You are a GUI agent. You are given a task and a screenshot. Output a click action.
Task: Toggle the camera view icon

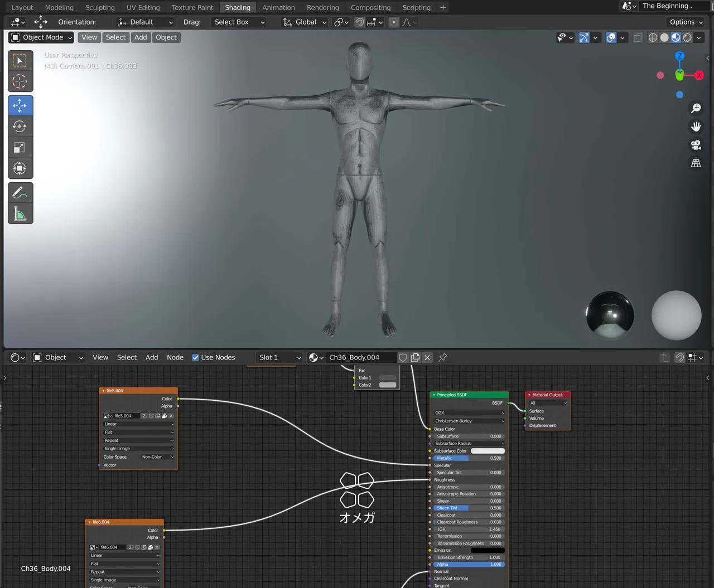[696, 145]
